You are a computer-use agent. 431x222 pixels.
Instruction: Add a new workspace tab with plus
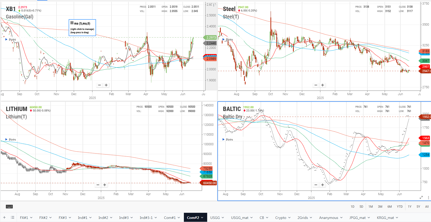(4, 218)
